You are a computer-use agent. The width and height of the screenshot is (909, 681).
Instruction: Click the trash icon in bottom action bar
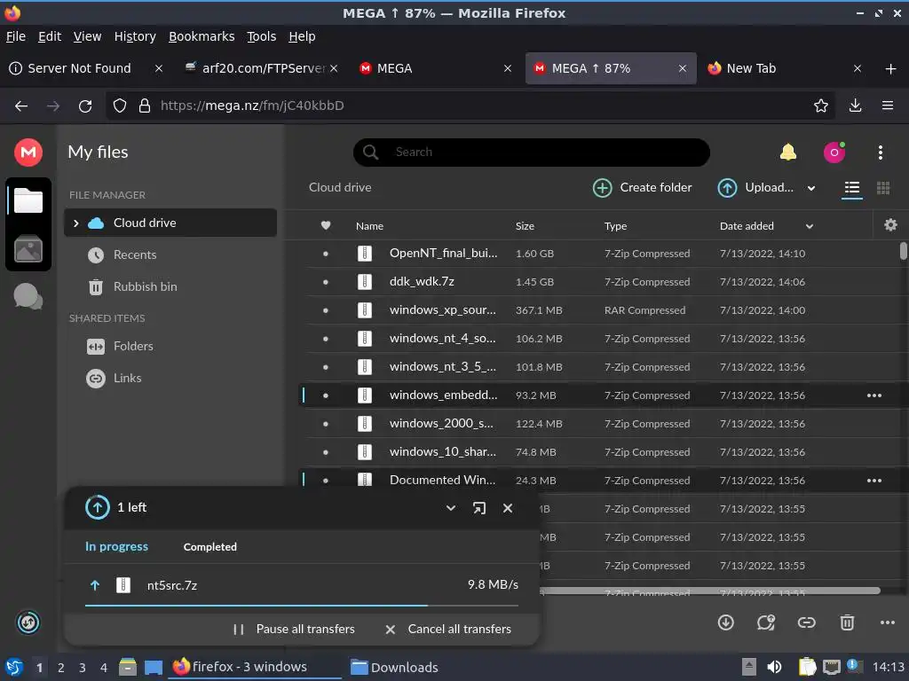click(x=847, y=622)
